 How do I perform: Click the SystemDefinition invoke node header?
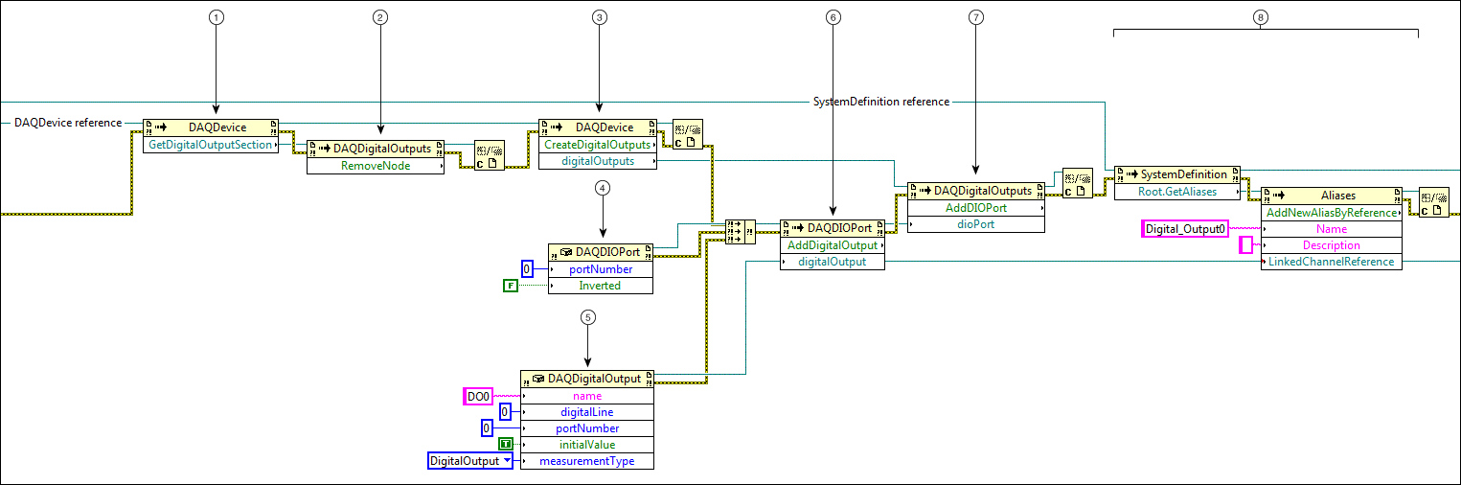point(1177,174)
